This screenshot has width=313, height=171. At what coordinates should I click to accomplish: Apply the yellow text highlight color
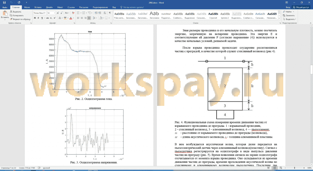pyautogui.click(x=65, y=18)
